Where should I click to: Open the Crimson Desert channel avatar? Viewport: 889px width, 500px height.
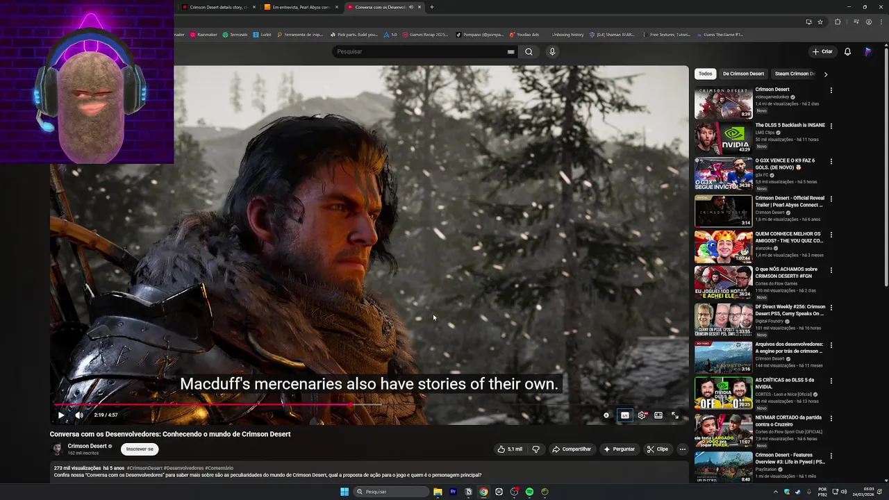coord(57,449)
